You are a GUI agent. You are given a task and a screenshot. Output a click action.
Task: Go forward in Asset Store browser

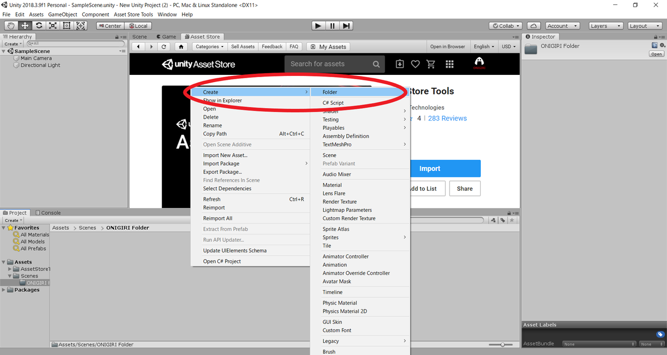[x=151, y=47]
